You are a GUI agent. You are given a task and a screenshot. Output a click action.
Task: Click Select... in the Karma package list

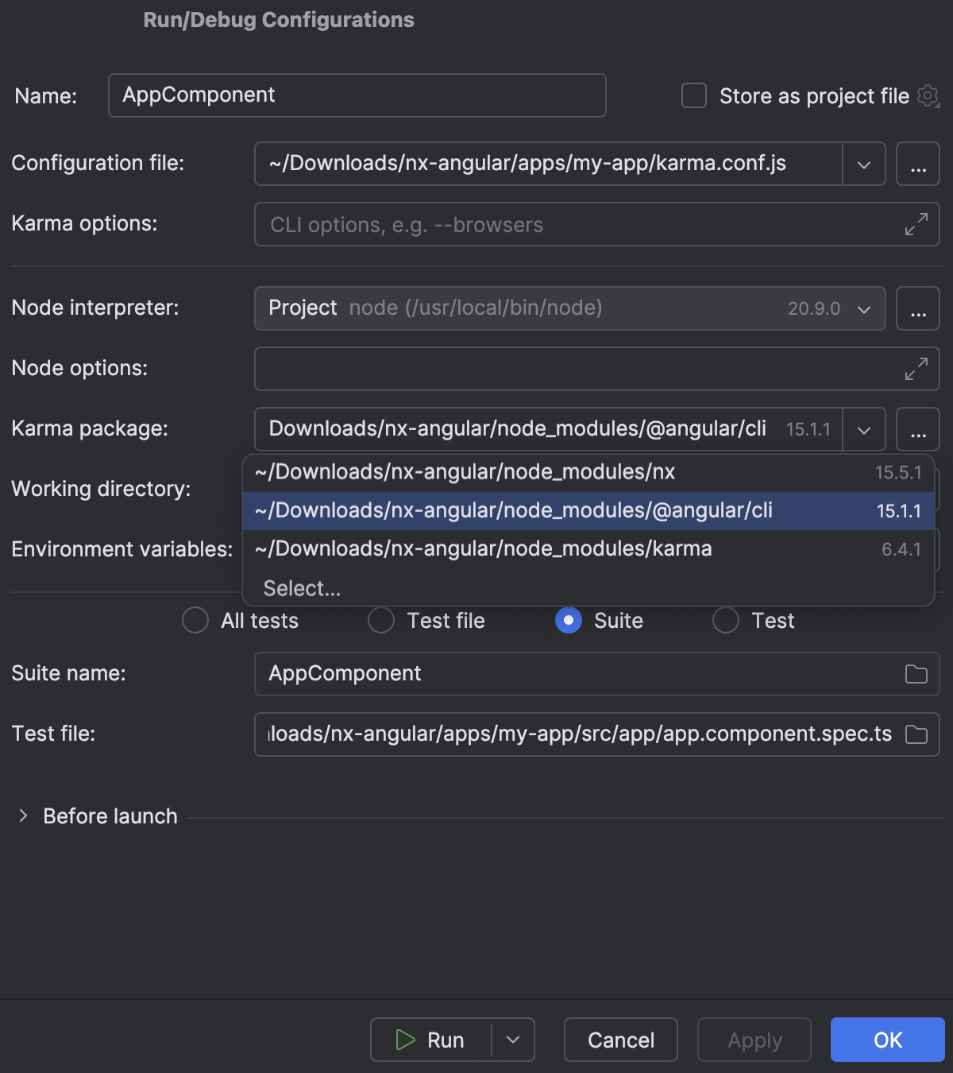[x=302, y=588]
